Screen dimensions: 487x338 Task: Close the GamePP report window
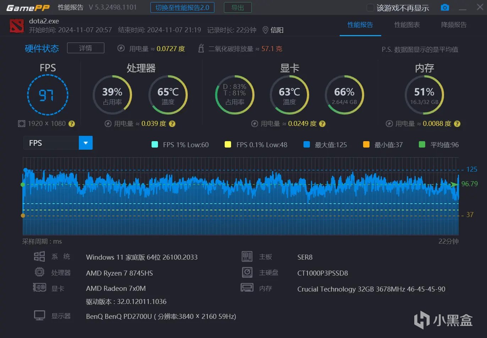pyautogui.click(x=480, y=7)
